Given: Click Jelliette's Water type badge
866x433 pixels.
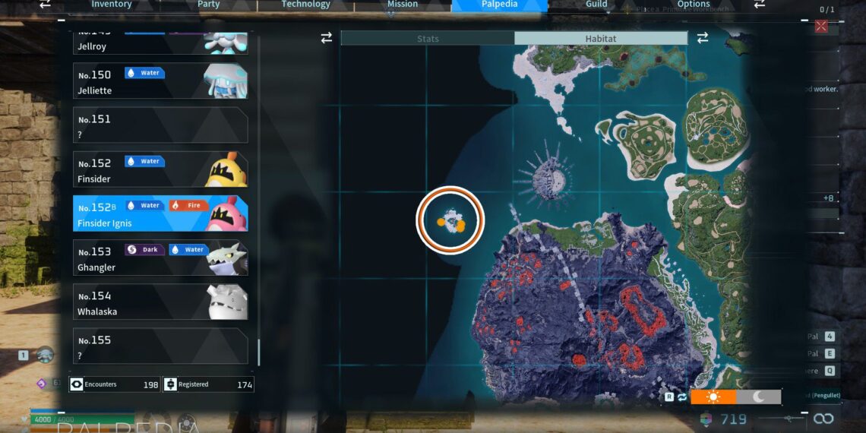Looking at the screenshot, I should pyautogui.click(x=144, y=73).
